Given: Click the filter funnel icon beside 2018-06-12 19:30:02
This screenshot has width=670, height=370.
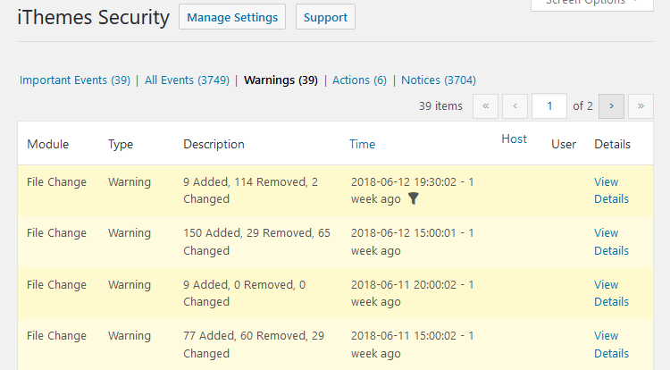Looking at the screenshot, I should pyautogui.click(x=414, y=198).
